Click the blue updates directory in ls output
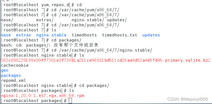Viewport: 212px width, 104px height. pyautogui.click(x=151, y=35)
